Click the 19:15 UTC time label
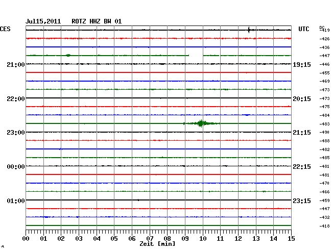Screen dimensions: 332x252 tap(302, 64)
